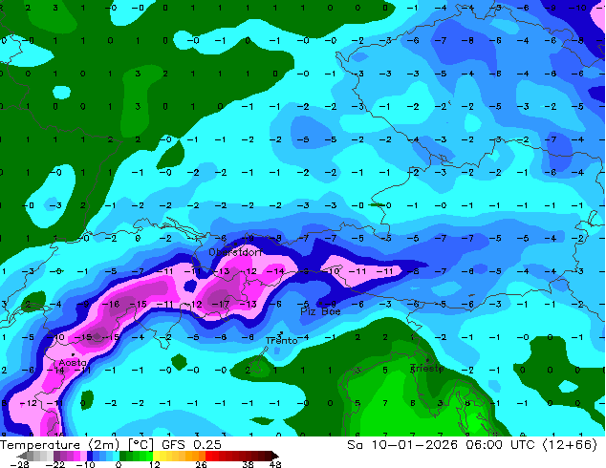
Task: Click the -16 temperature value on the map
Action: [112, 305]
